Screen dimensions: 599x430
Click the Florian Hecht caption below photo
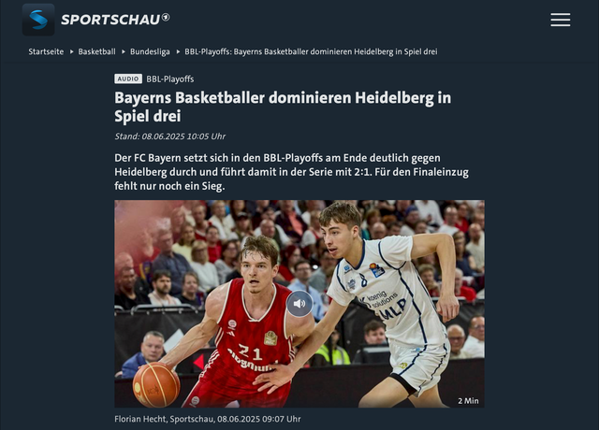pyautogui.click(x=208, y=419)
